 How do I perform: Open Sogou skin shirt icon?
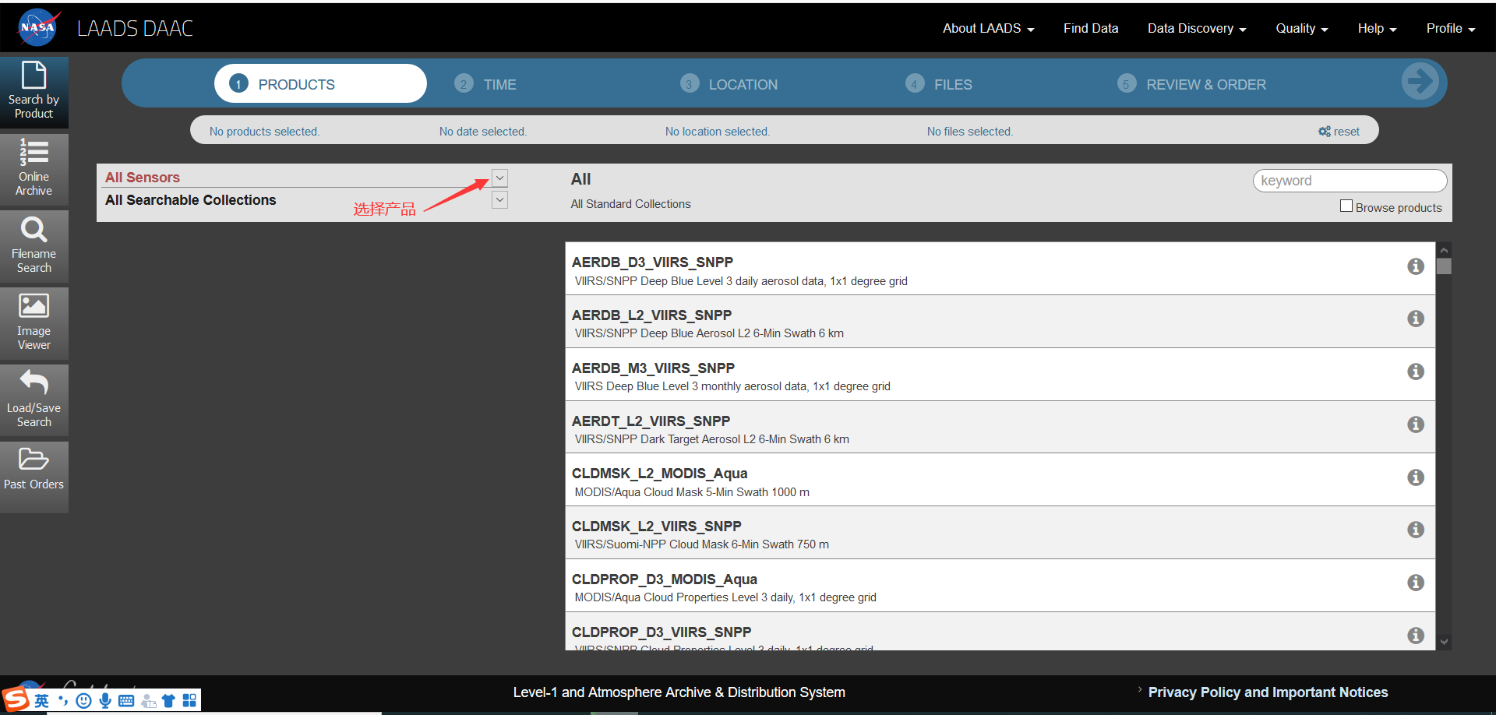[168, 701]
